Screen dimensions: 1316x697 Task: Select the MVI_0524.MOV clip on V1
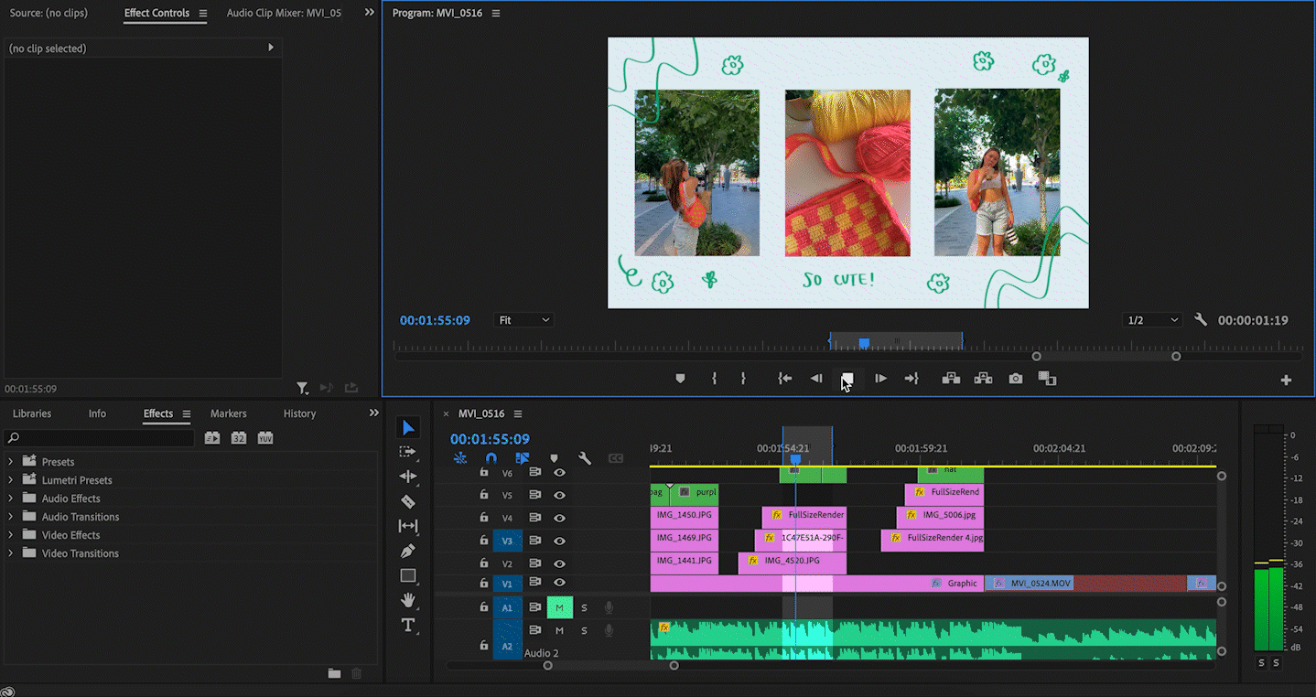[x=1041, y=583]
